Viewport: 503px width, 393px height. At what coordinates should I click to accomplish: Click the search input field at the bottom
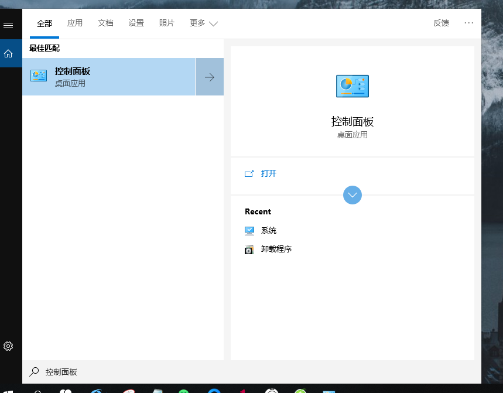click(x=117, y=371)
